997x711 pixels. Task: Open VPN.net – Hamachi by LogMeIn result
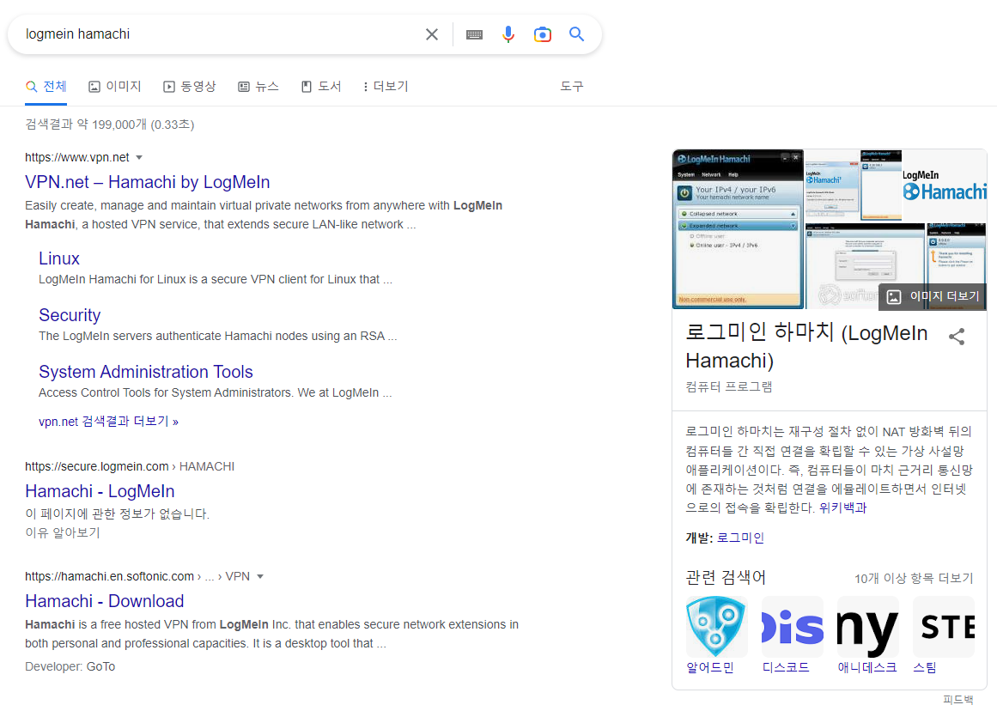(148, 183)
